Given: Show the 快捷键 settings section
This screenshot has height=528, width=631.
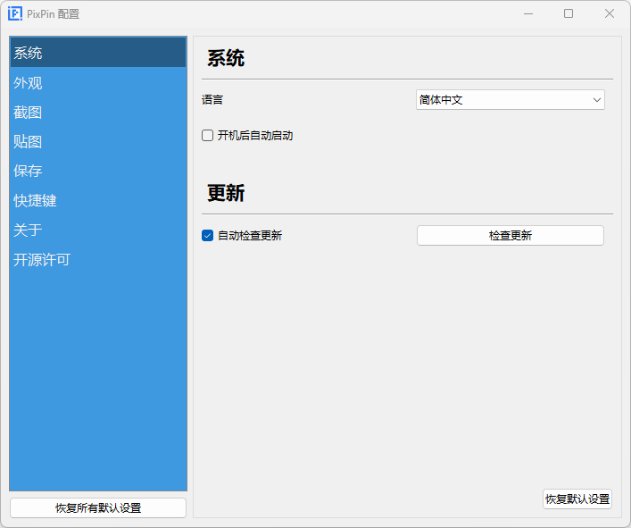Looking at the screenshot, I should (x=98, y=200).
